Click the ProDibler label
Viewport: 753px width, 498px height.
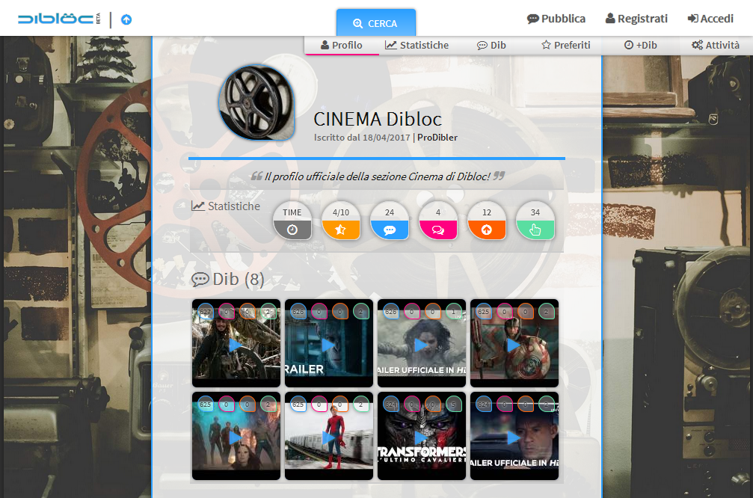437,138
